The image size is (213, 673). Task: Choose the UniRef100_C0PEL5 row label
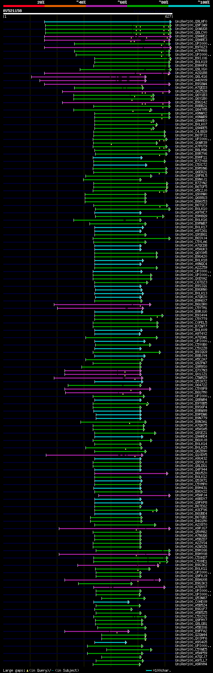[x=191, y=323]
